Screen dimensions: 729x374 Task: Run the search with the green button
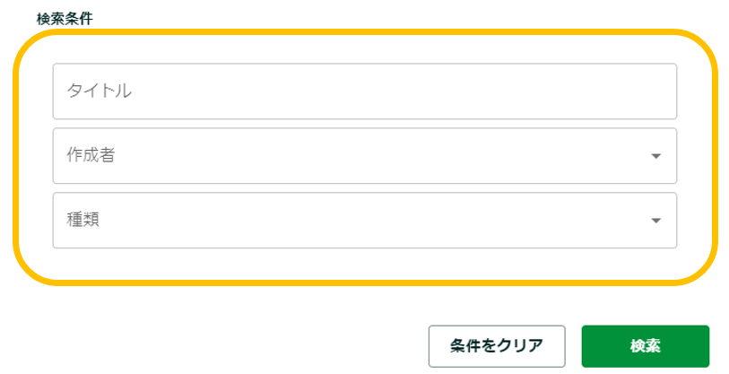(x=645, y=345)
